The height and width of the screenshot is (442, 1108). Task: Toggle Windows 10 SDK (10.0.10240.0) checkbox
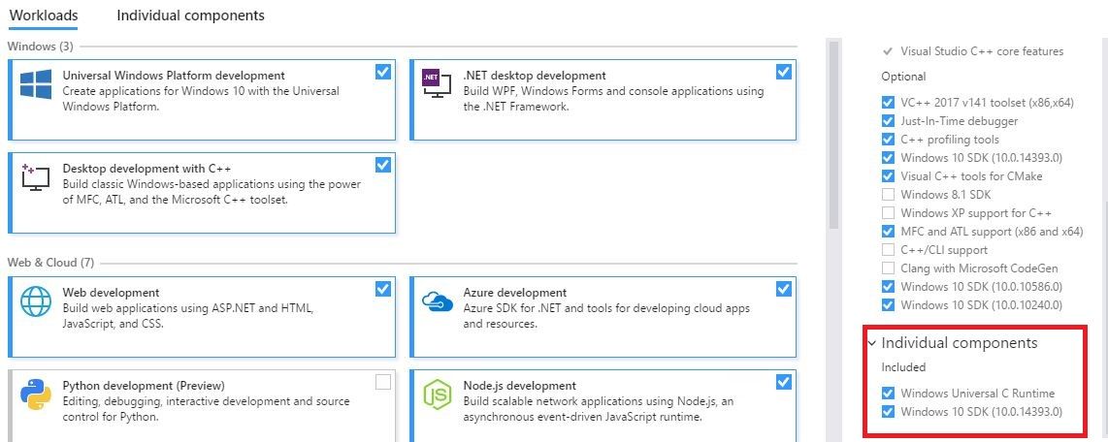point(888,305)
